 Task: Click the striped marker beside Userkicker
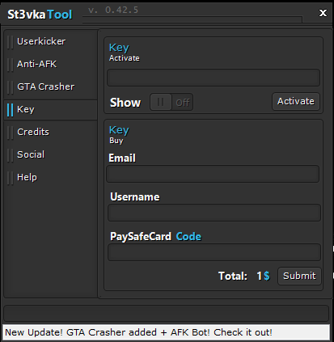[x=11, y=42]
